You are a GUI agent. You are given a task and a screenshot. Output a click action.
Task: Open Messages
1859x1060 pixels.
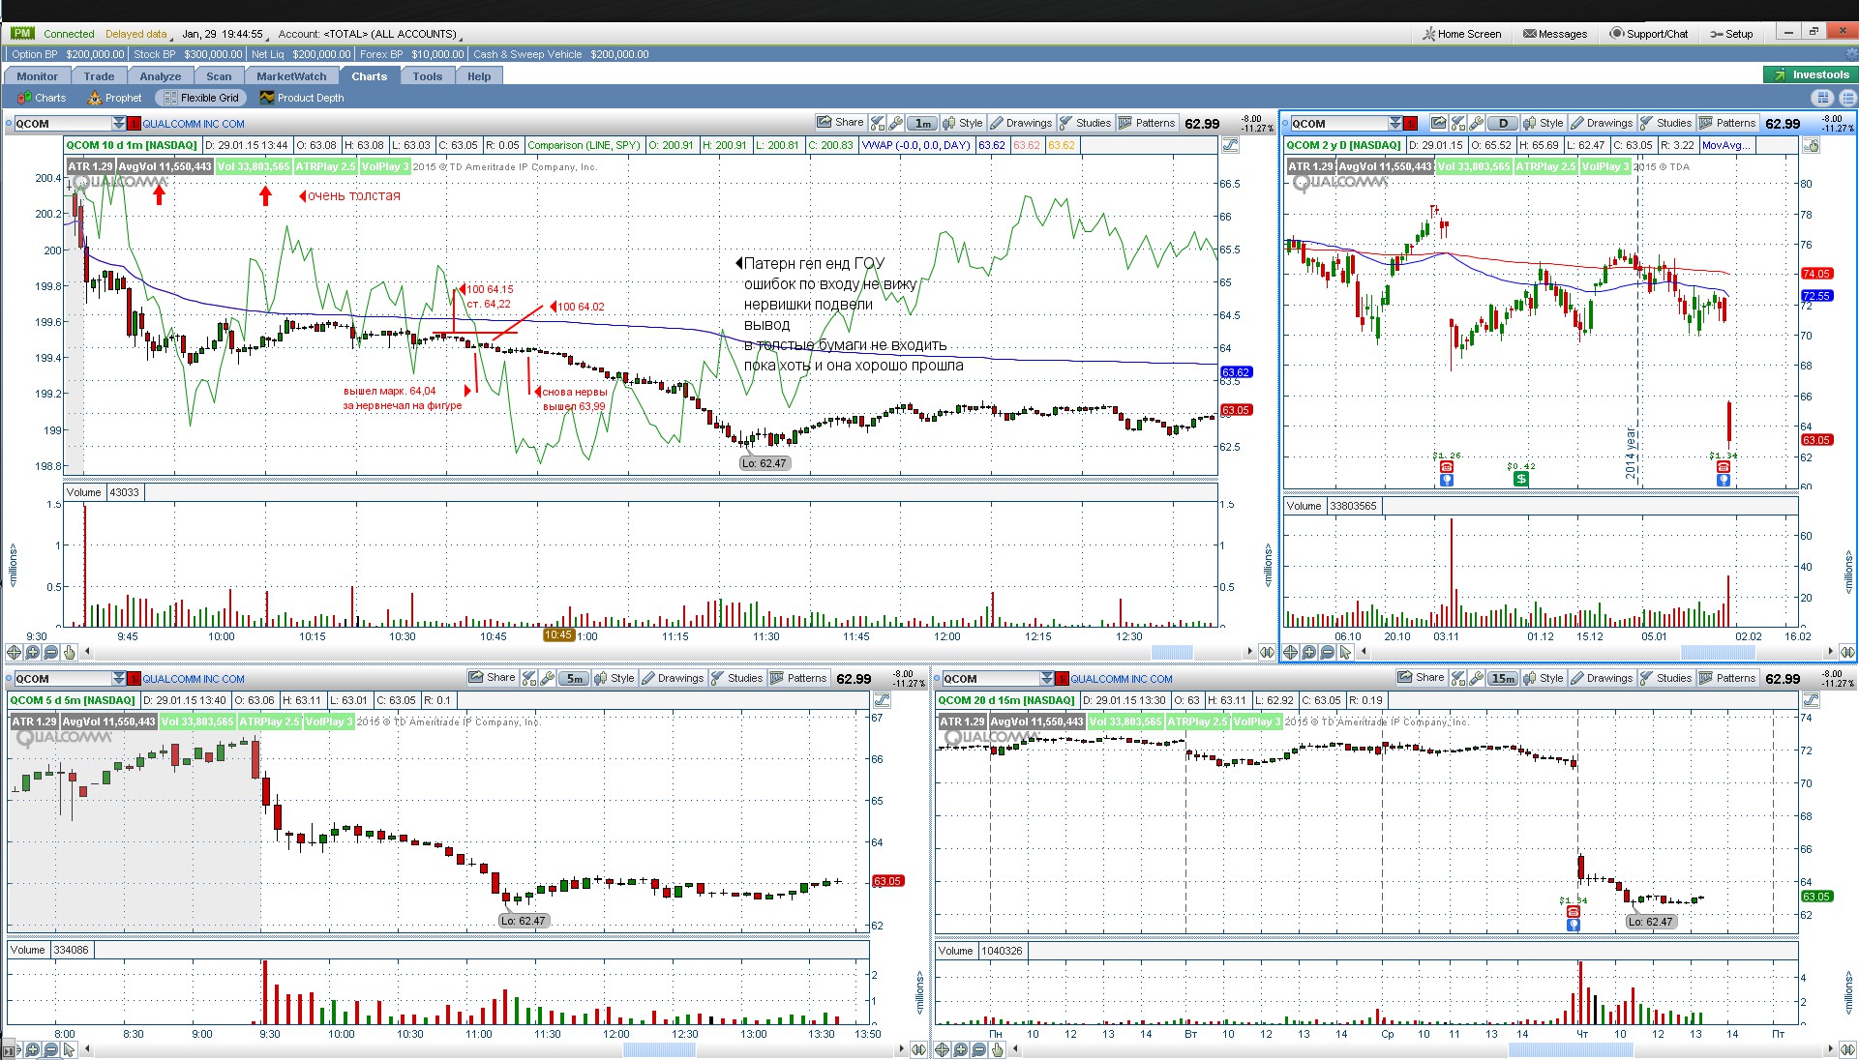1555,34
